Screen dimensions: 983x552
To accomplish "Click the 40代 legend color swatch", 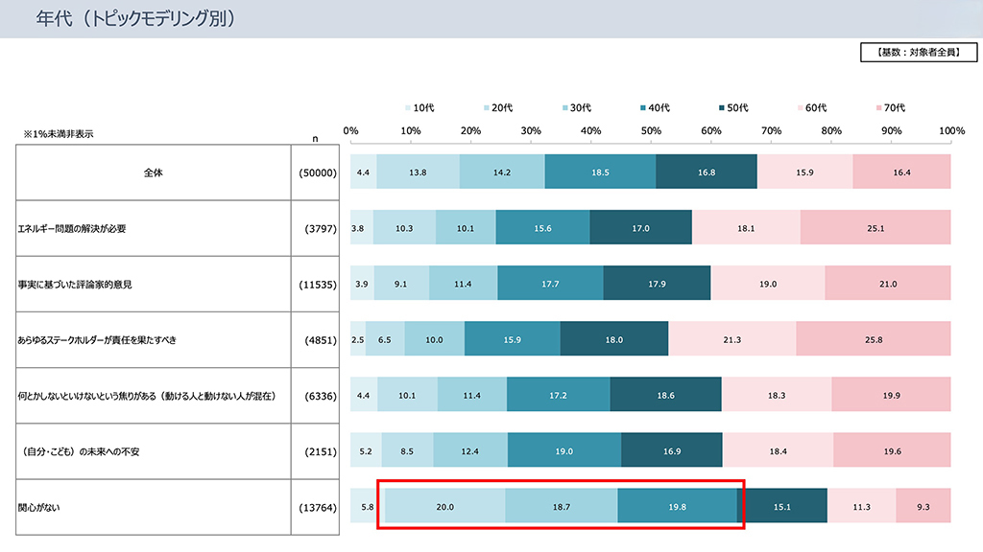I will pos(642,107).
